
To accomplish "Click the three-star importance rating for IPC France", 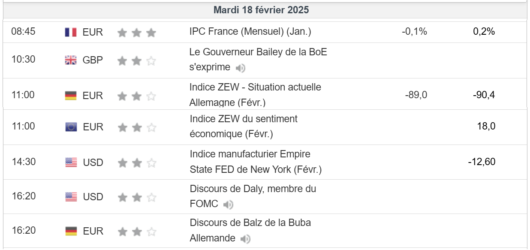I will (136, 33).
